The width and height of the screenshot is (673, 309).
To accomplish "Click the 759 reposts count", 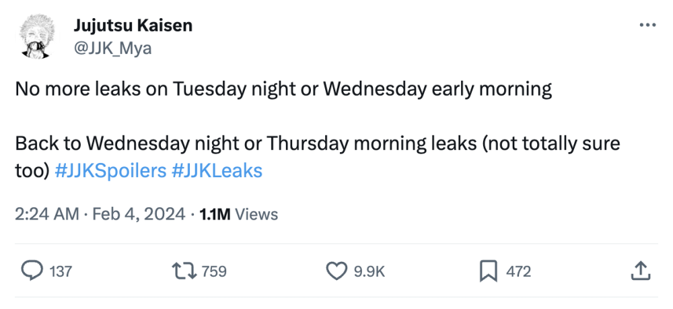I will click(x=214, y=271).
